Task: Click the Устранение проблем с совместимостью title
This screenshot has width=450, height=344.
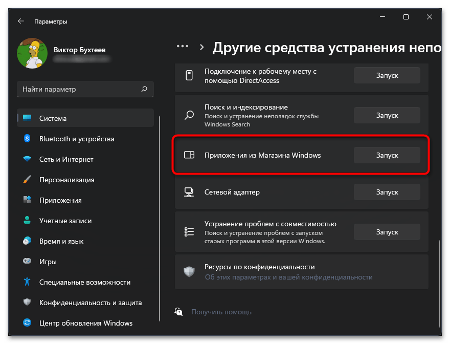Action: (x=271, y=224)
